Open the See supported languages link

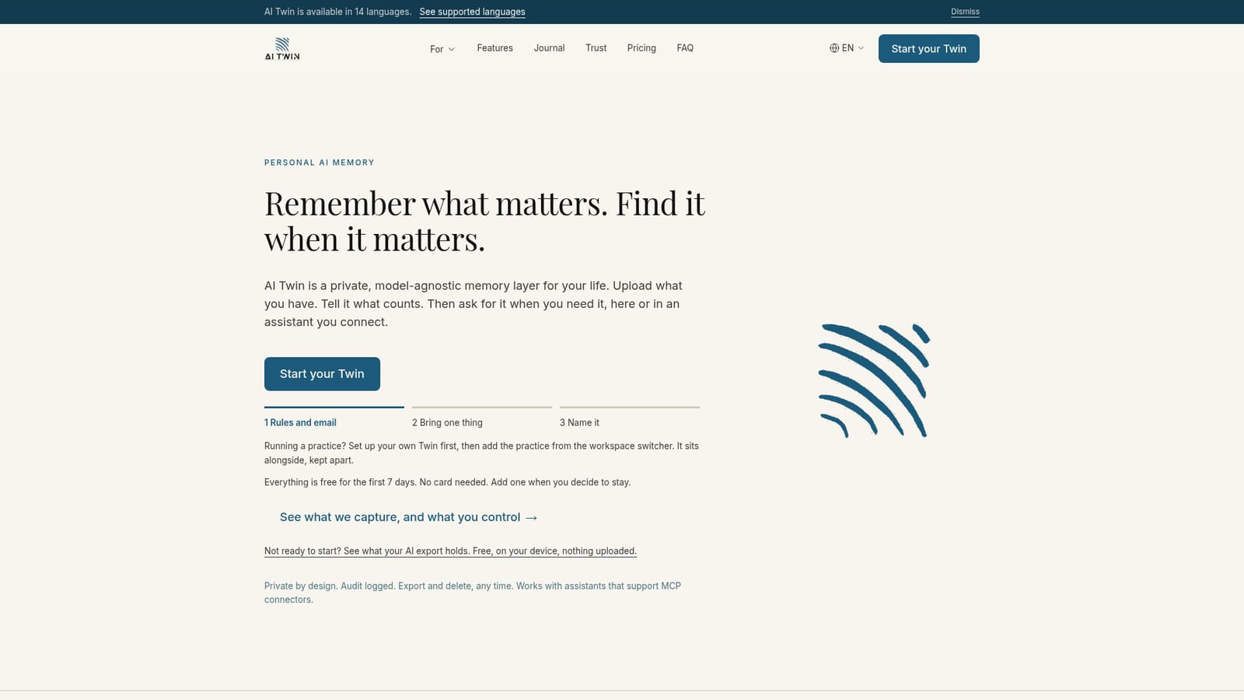point(472,12)
